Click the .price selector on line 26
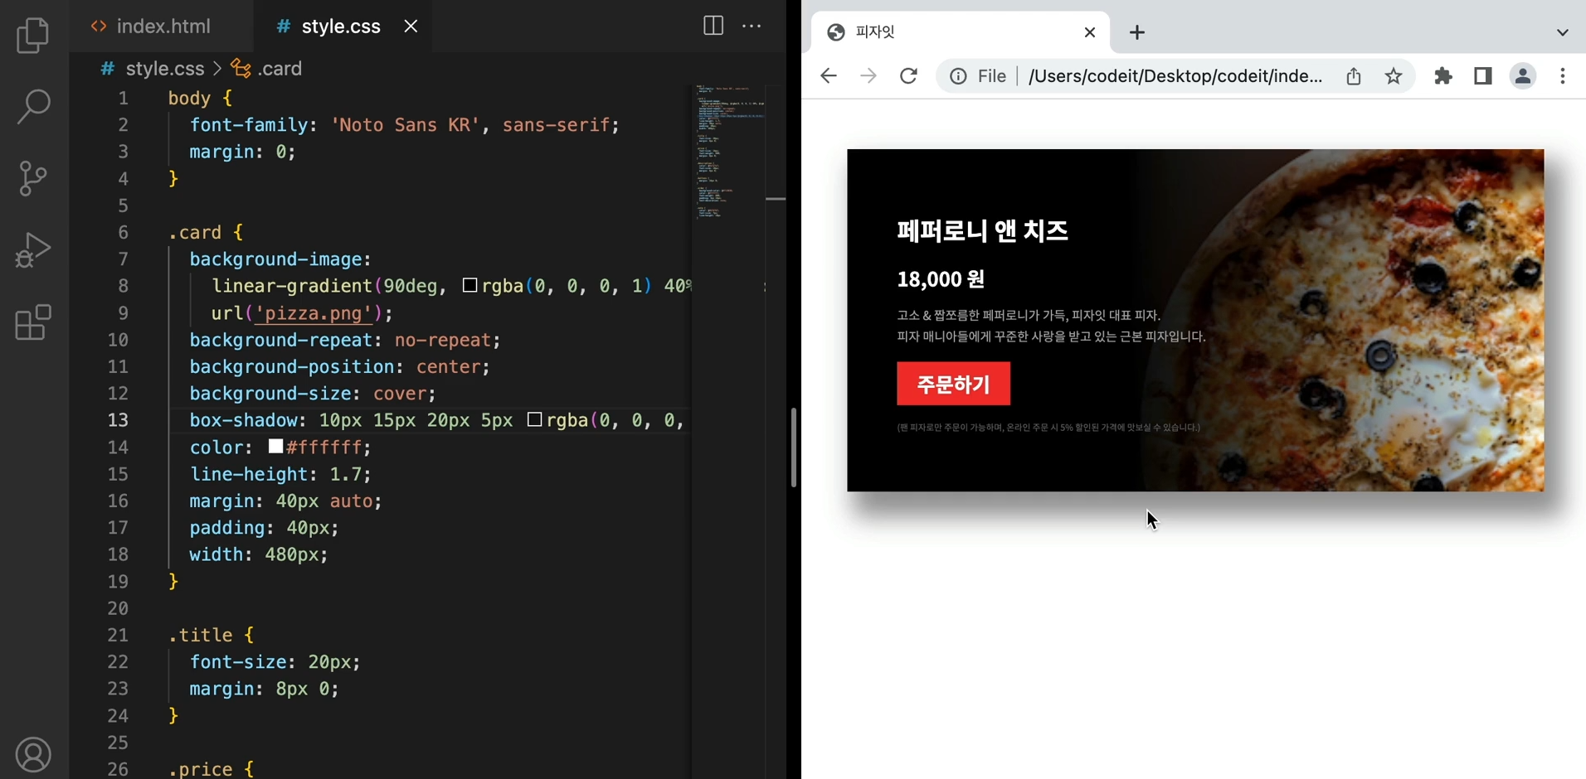 tap(201, 769)
